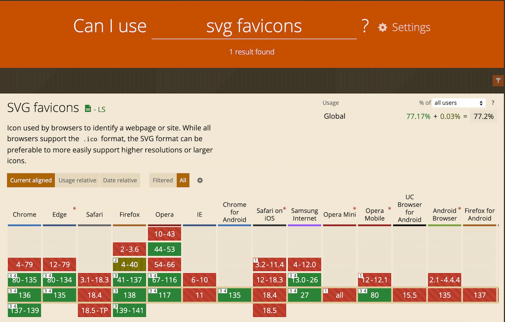The width and height of the screenshot is (505, 322).
Task: Select Firefox 139-141 version cell
Action: tap(129, 310)
